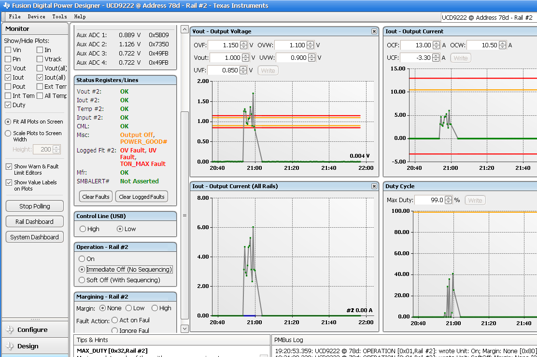Set Margin to None
Image resolution: width=537 pixels, height=357 pixels.
(102, 308)
